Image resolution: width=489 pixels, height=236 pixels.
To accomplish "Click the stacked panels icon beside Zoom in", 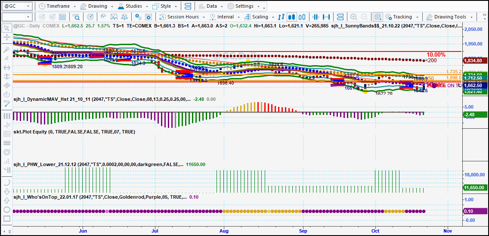I will coord(340,17).
